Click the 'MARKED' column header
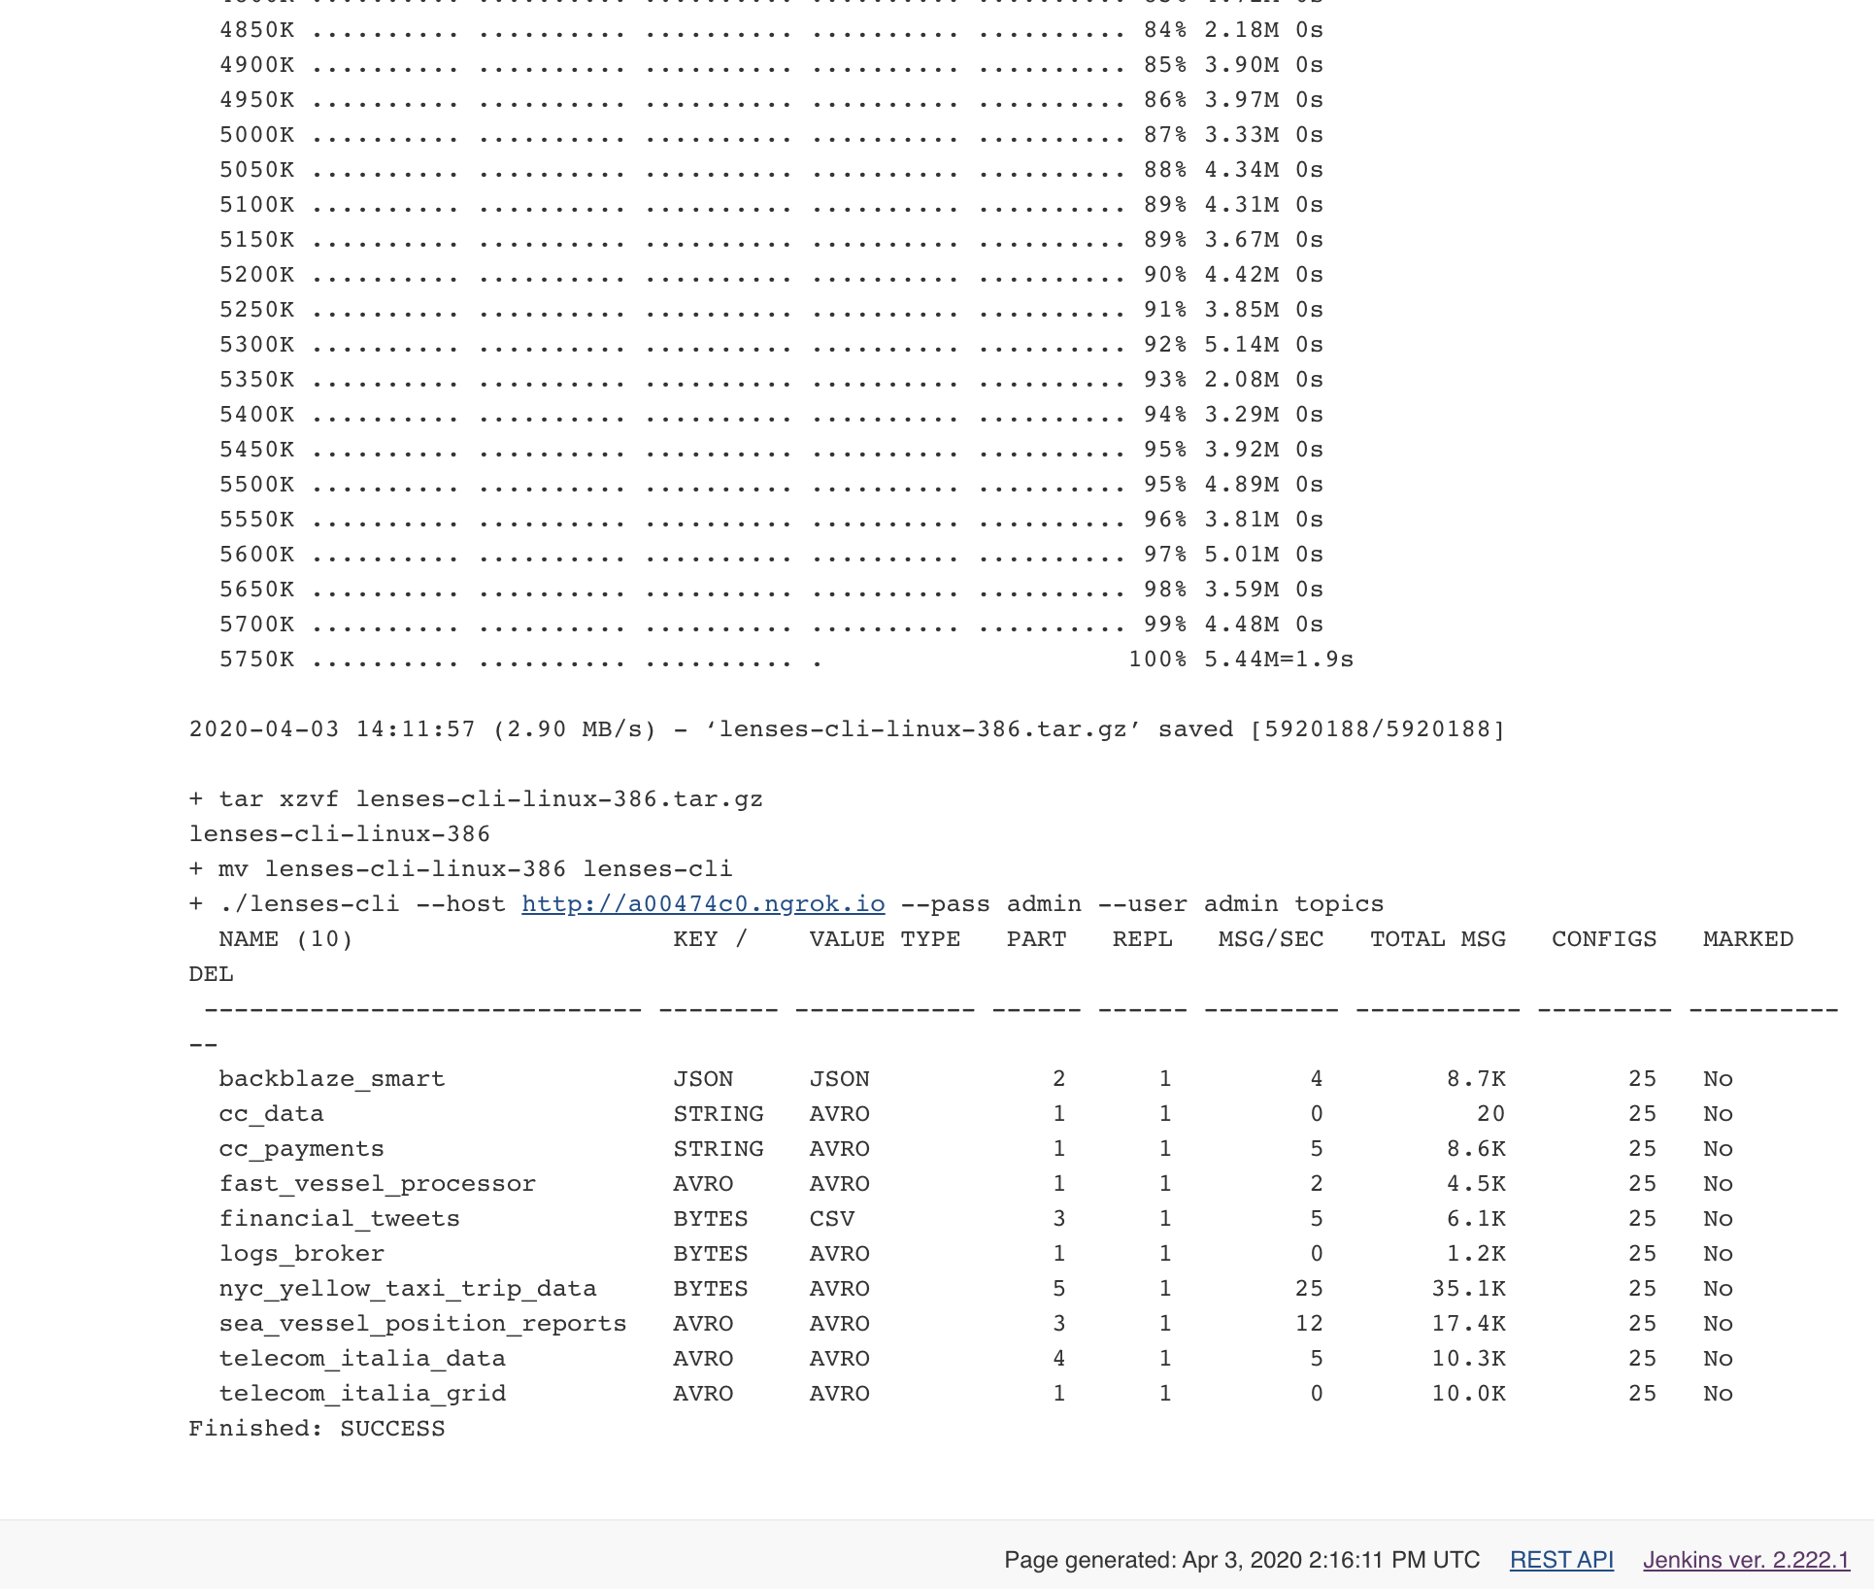The image size is (1874, 1589). click(1748, 939)
